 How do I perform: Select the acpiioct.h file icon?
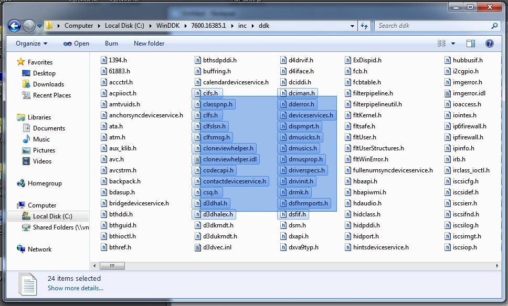point(104,93)
